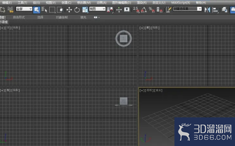The image size is (235, 146).
Task: Open the 动画(A) menu
Action: 101,3
